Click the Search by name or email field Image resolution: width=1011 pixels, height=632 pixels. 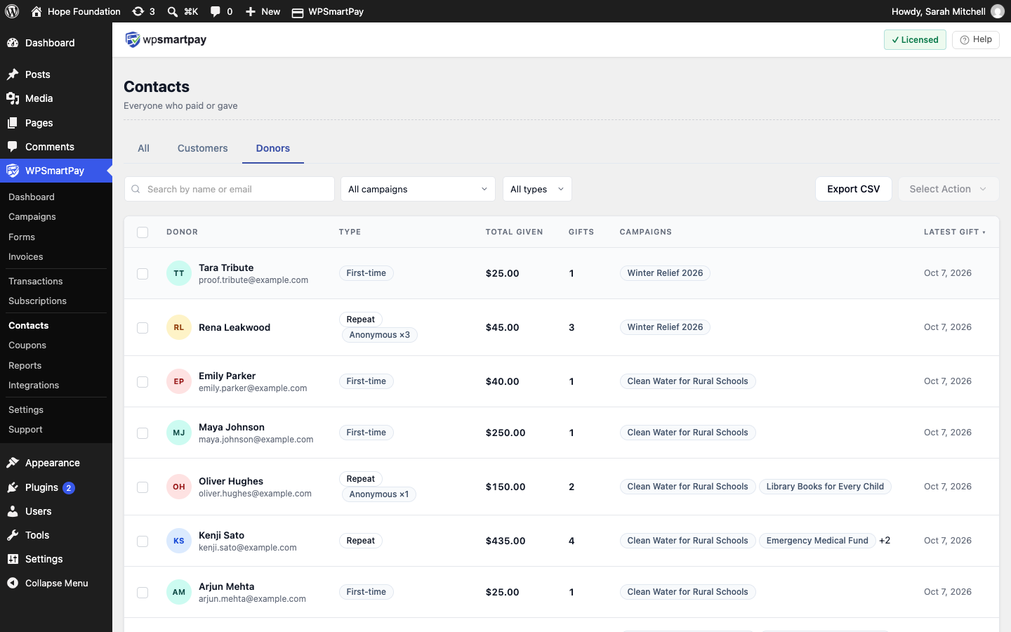[x=230, y=189]
